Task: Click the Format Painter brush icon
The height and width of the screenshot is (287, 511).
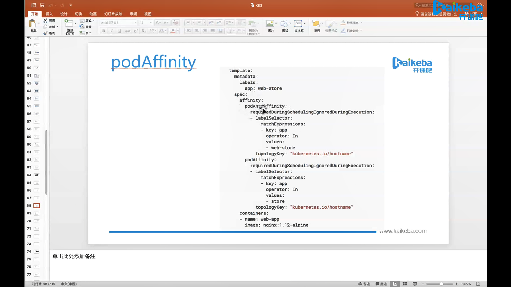Action: click(x=46, y=33)
